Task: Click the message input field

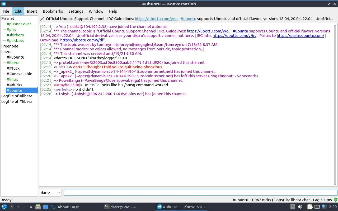Action: coord(201,193)
